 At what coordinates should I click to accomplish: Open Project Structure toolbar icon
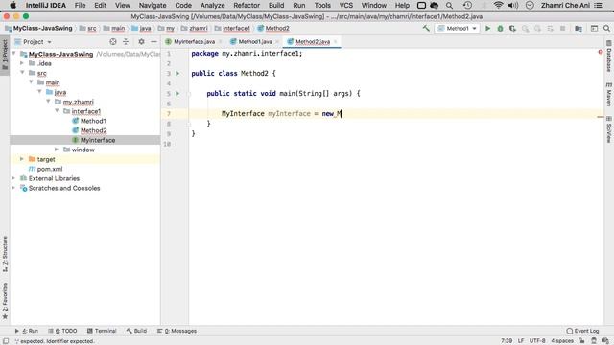(579, 28)
